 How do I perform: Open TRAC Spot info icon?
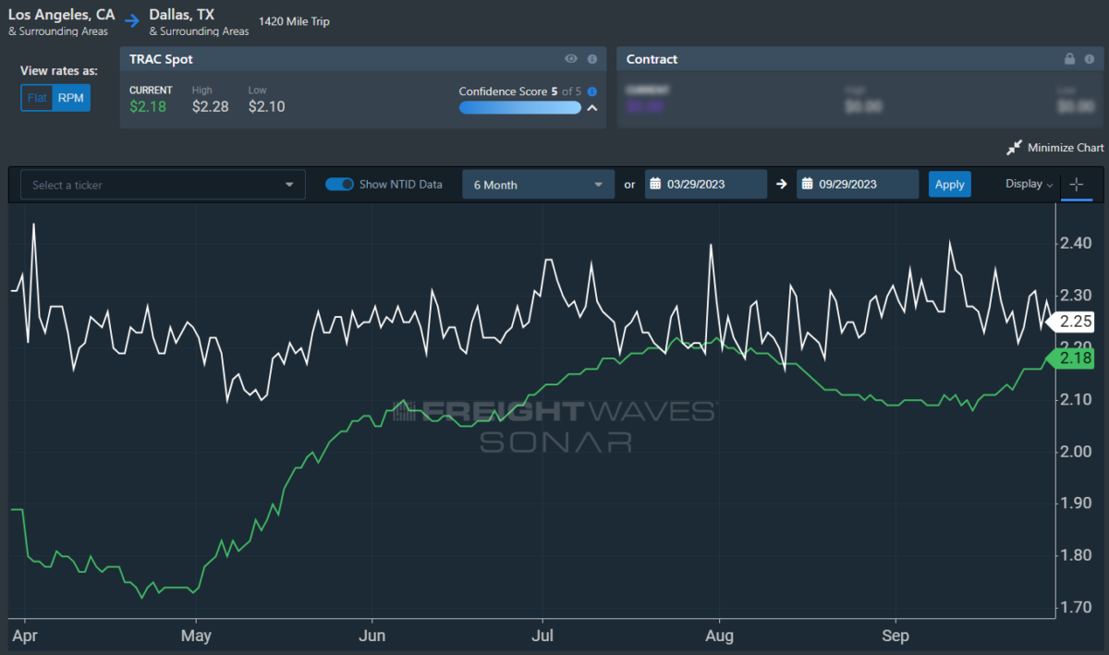591,59
